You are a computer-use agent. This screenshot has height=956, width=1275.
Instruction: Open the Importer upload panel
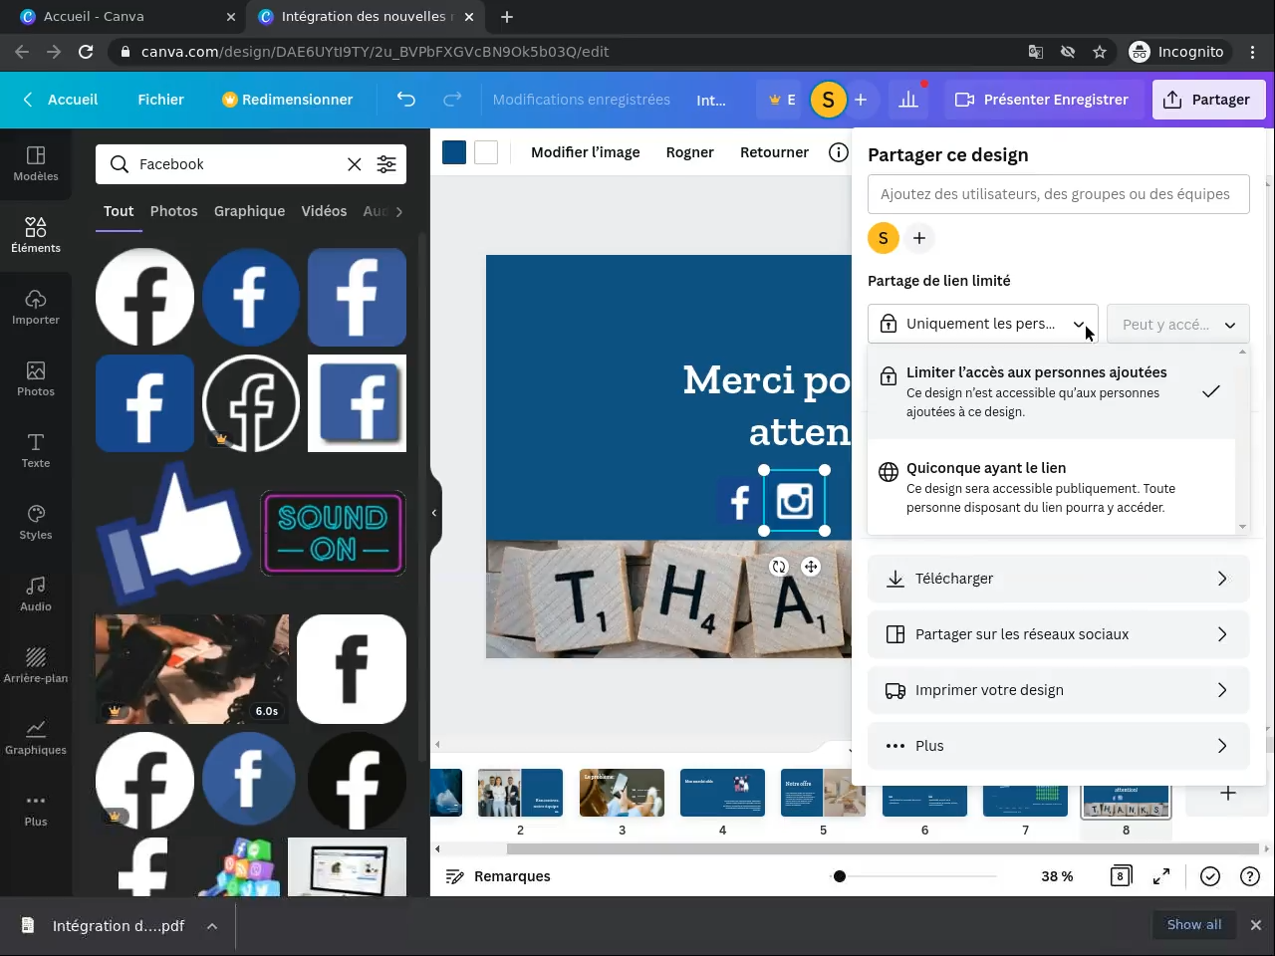click(36, 308)
